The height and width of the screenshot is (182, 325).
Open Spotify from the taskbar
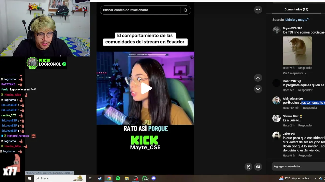pyautogui.click(x=118, y=178)
